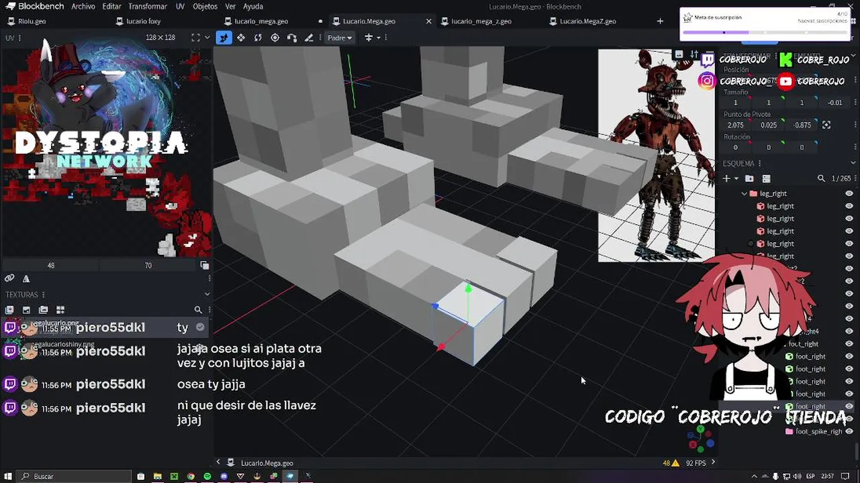Open a new tab with the plus button
This screenshot has height=483, width=860.
point(660,21)
